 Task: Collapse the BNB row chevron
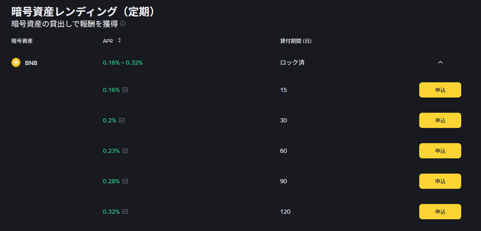tap(440, 63)
